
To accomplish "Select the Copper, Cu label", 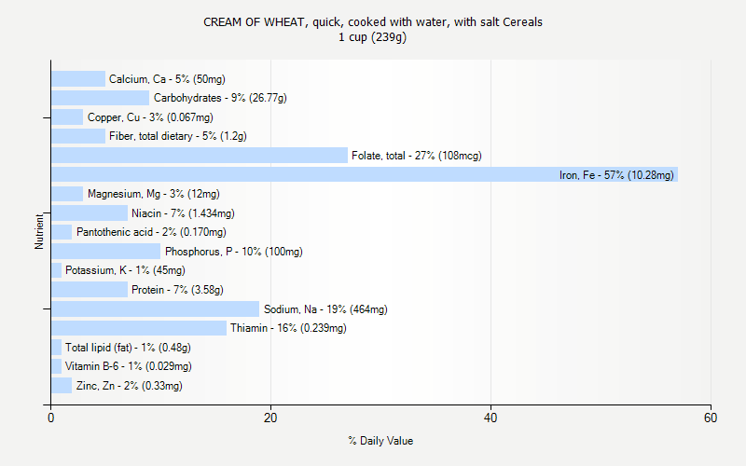I will pos(150,117).
